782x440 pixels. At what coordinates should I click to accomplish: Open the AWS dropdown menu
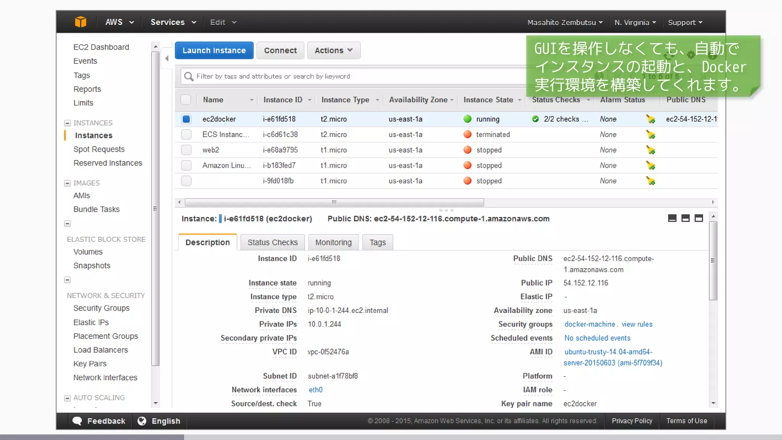[120, 22]
